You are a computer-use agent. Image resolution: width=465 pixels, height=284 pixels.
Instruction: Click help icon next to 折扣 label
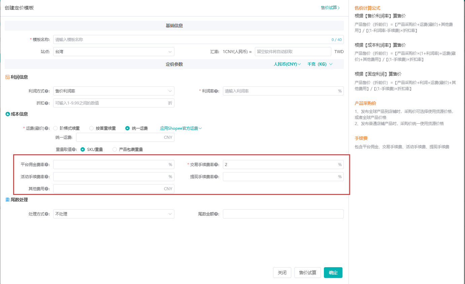tap(47, 103)
